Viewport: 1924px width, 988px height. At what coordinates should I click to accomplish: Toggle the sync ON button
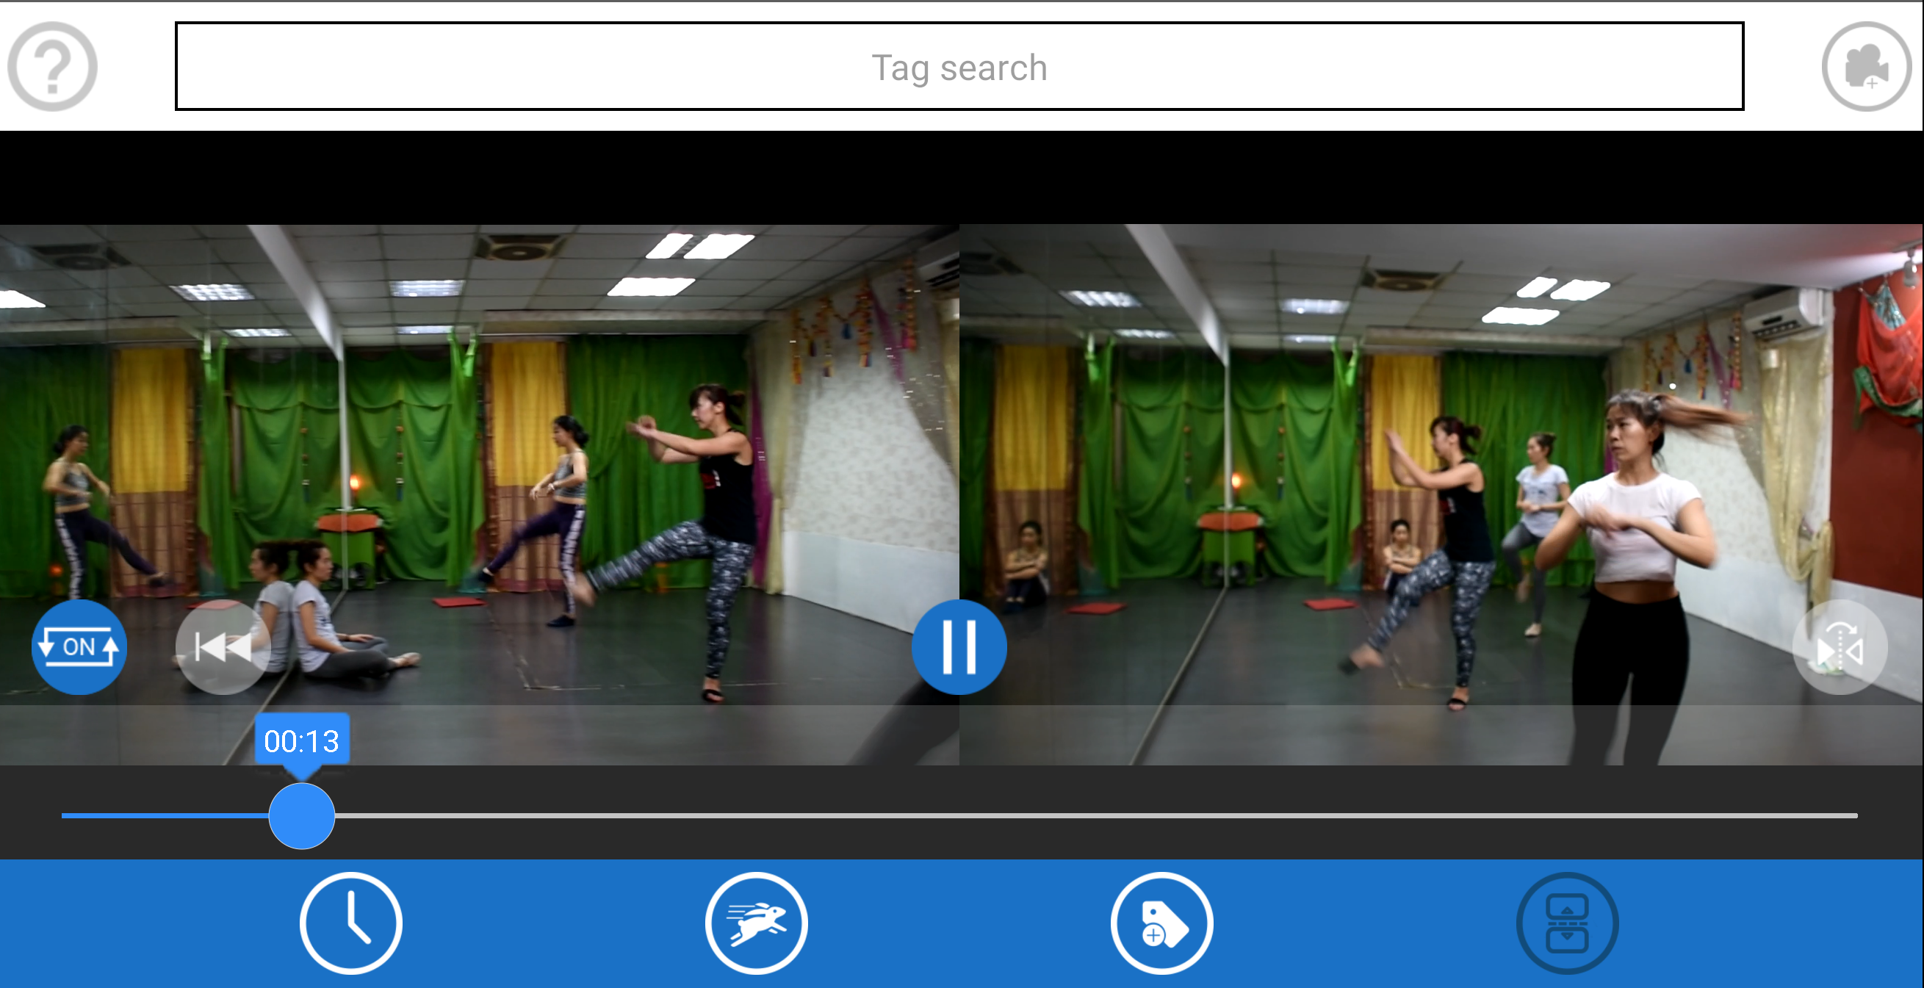pos(79,646)
